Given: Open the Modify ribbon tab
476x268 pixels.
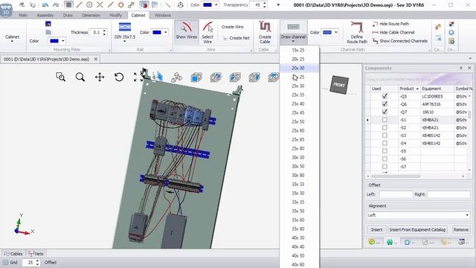Looking at the screenshot, I should [116, 15].
